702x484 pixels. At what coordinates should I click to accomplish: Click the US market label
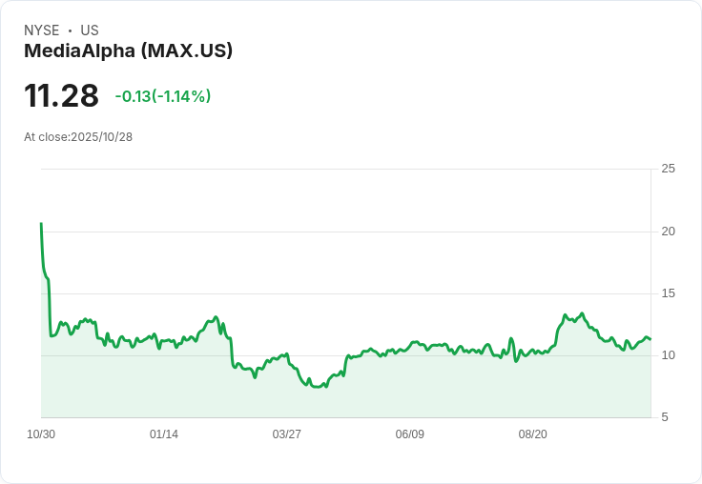[90, 30]
